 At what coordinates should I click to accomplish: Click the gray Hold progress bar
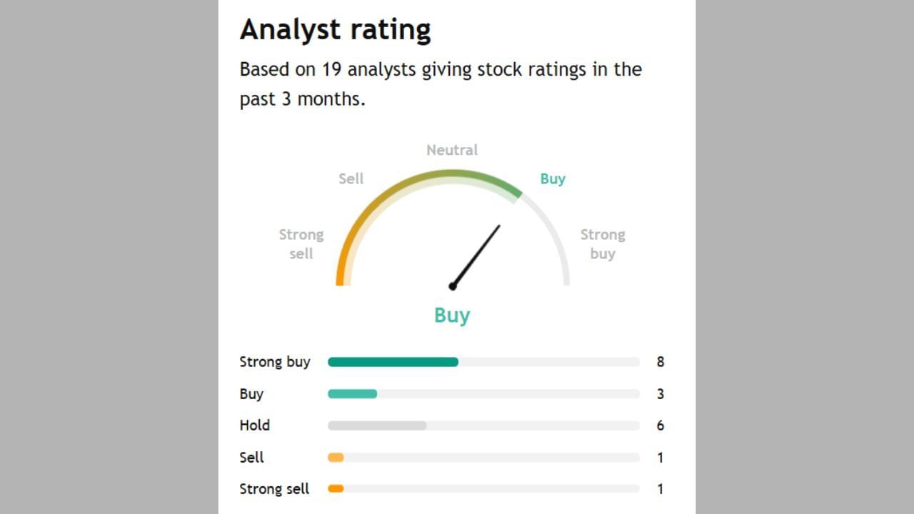coord(377,425)
